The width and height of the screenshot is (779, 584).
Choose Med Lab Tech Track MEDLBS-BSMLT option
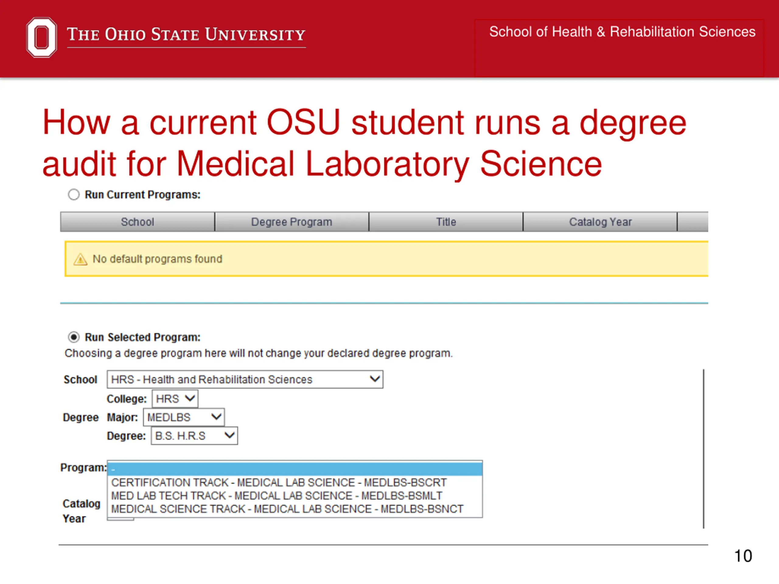276,496
